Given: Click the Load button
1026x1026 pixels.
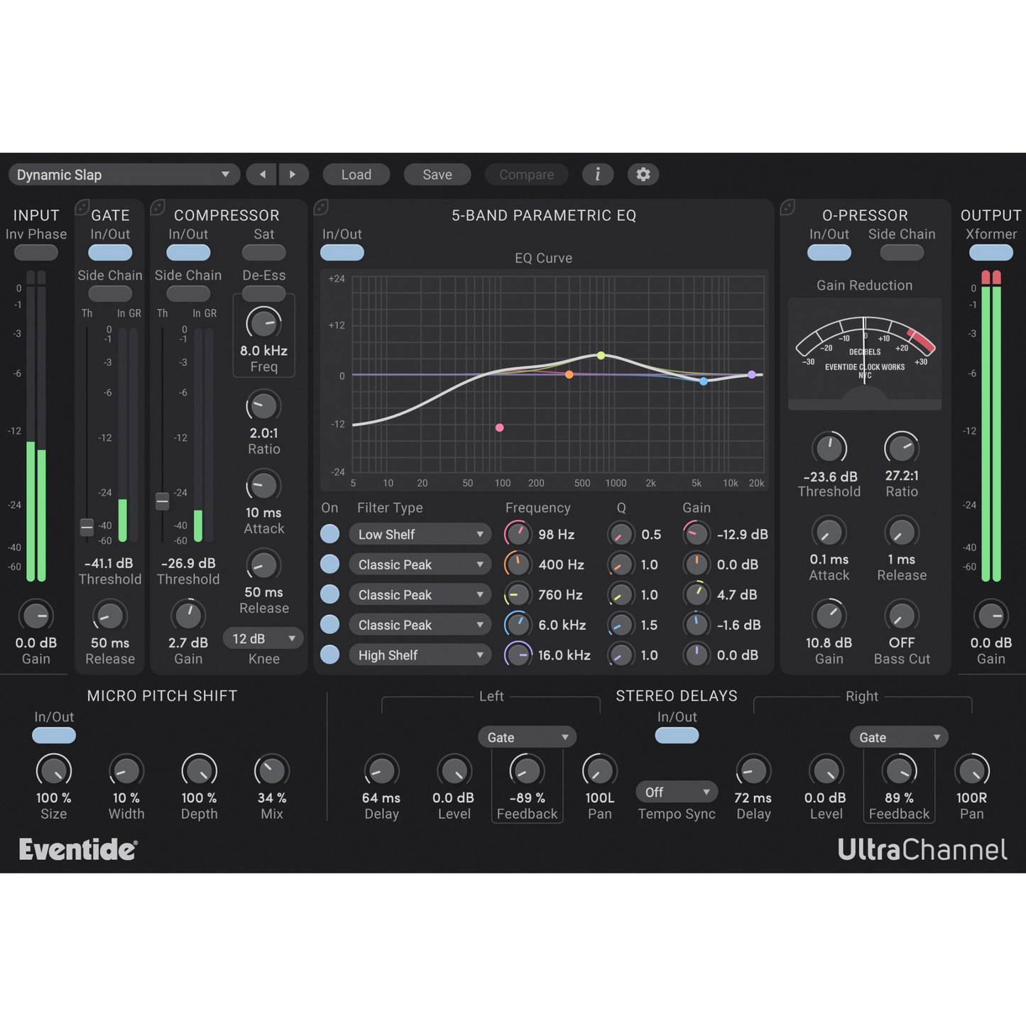Looking at the screenshot, I should pyautogui.click(x=356, y=175).
